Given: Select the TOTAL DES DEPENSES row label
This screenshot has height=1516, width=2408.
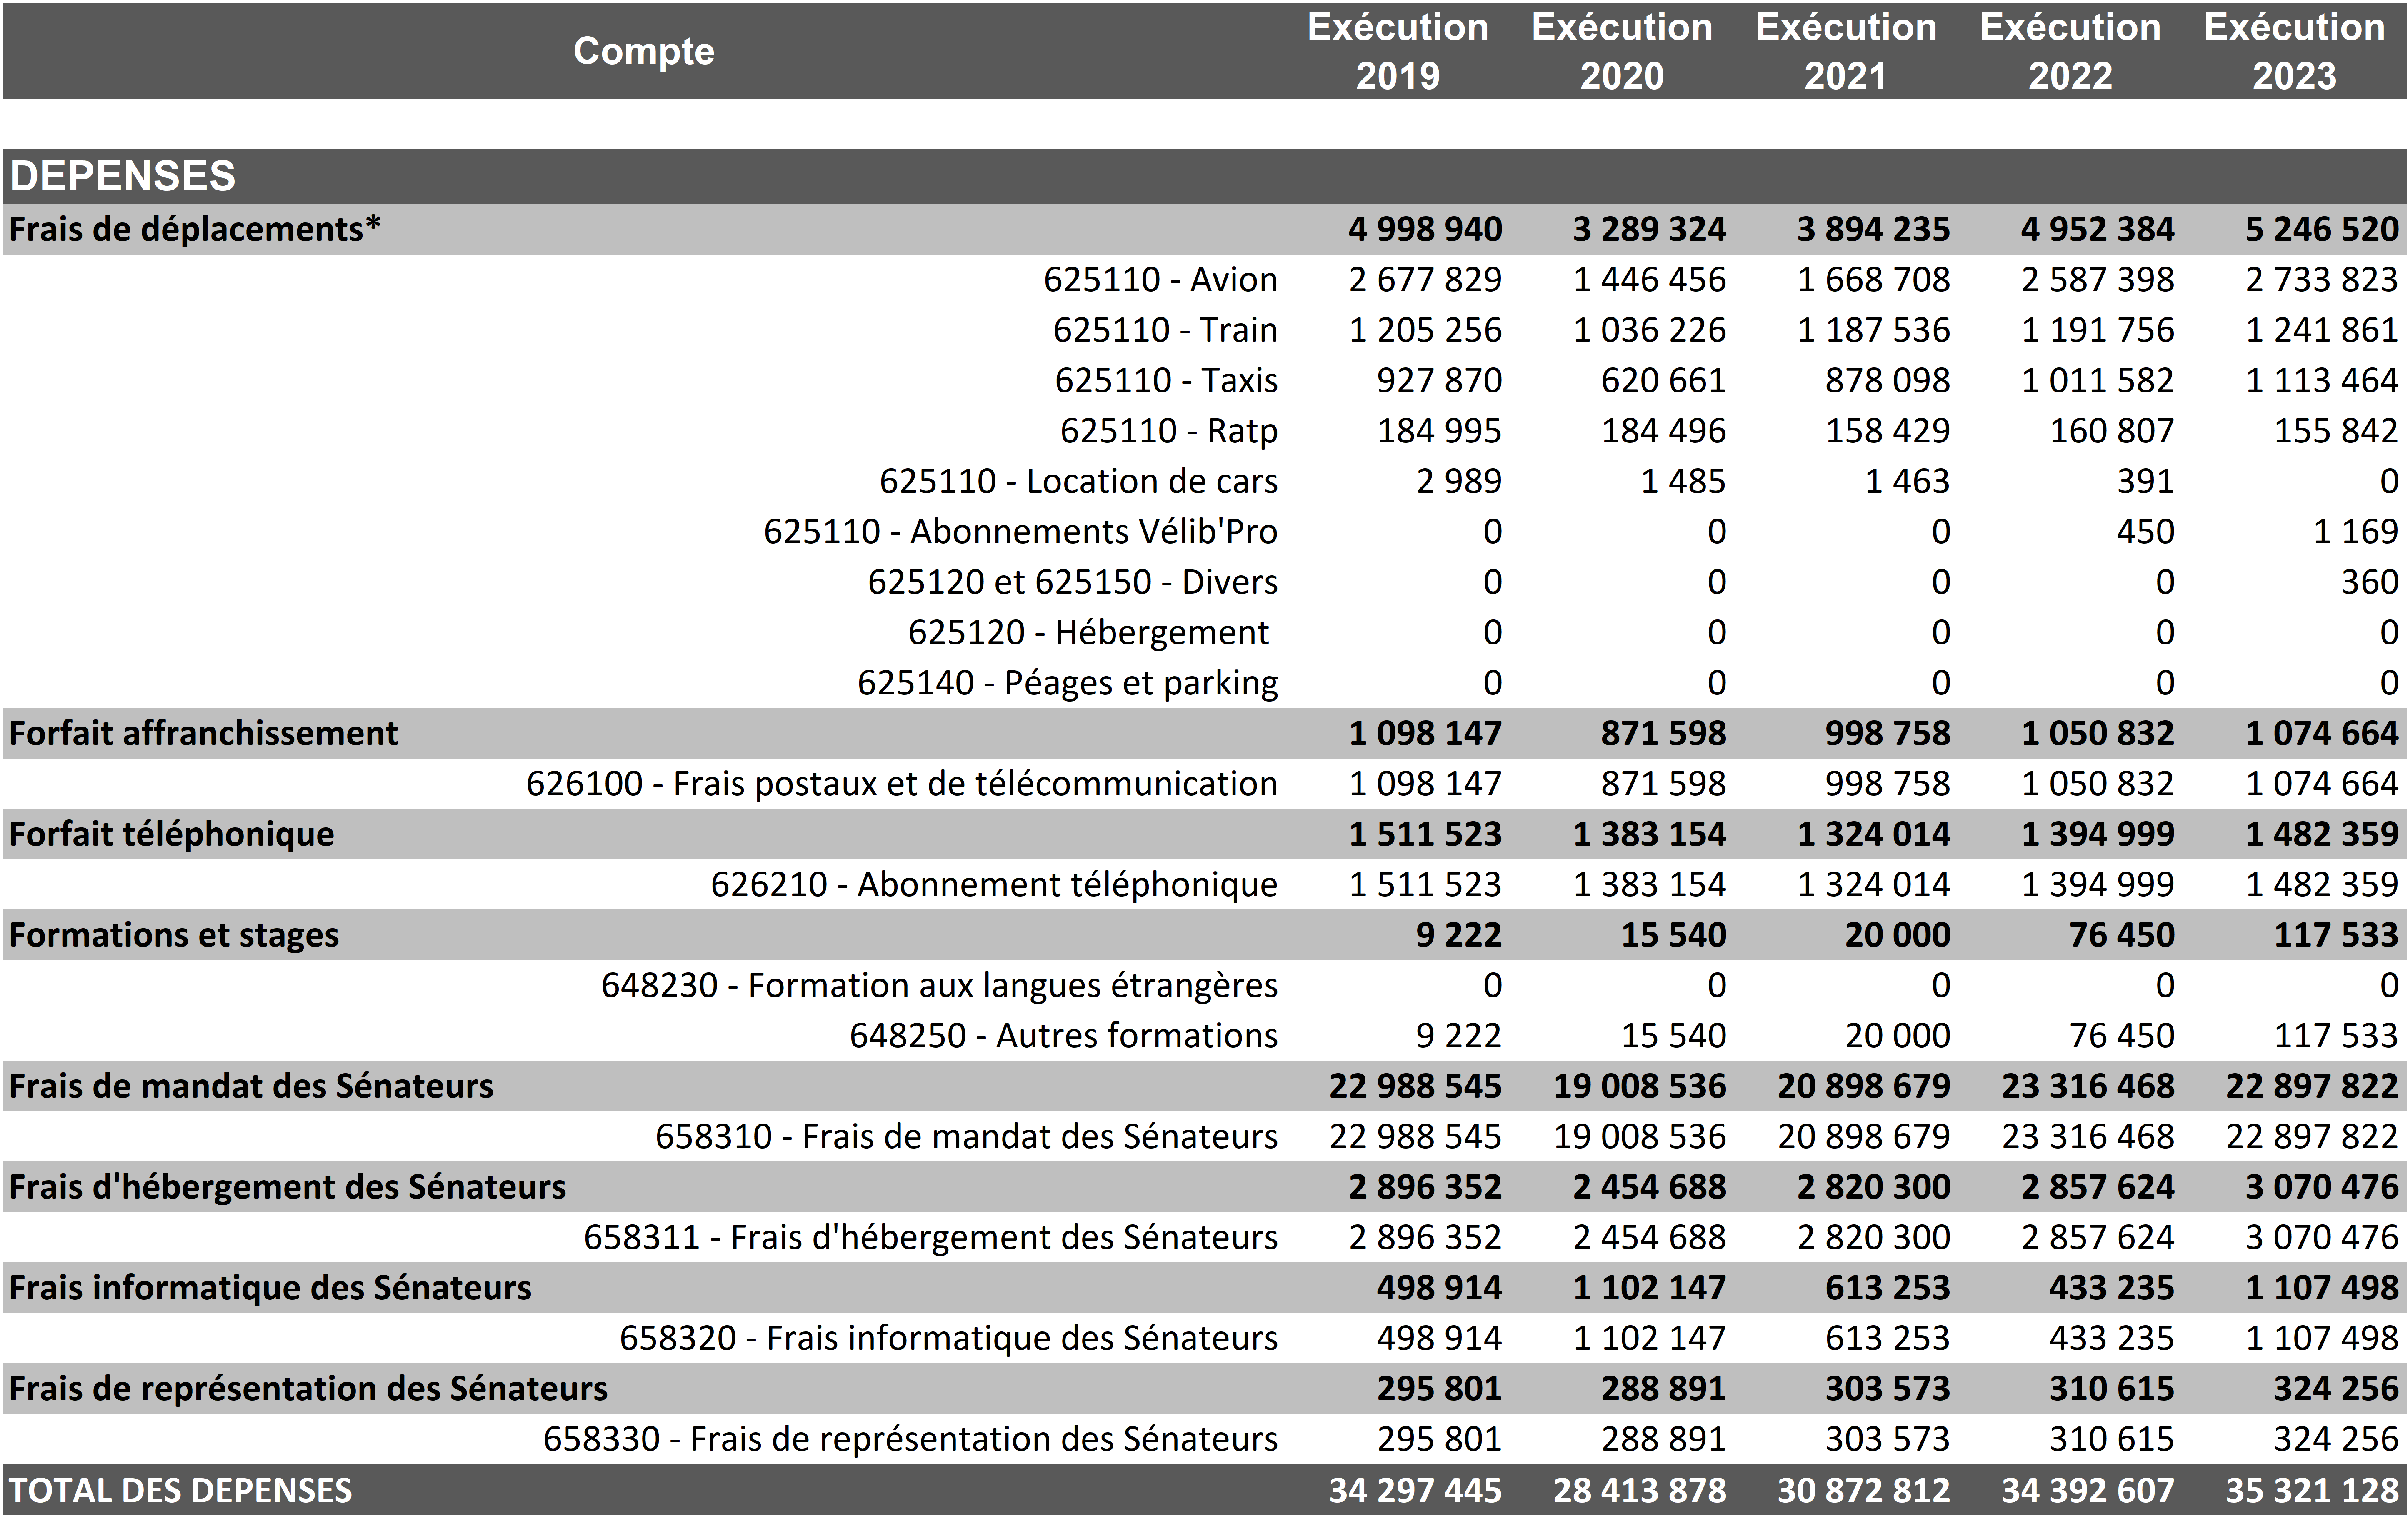Looking at the screenshot, I should (x=181, y=1491).
